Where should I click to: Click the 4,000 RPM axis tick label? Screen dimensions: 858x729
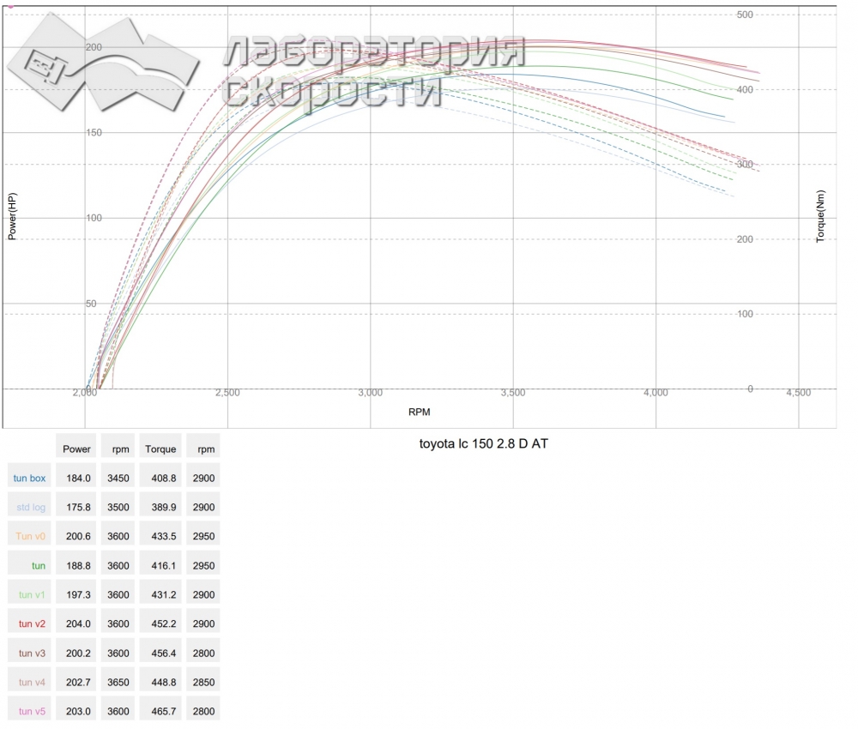pos(656,393)
